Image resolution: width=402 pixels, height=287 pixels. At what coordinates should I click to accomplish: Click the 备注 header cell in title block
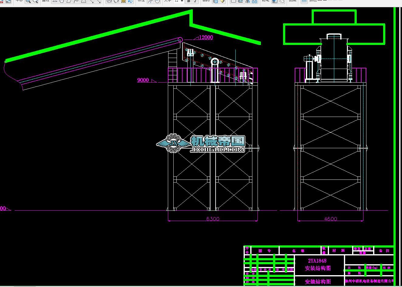tap(384, 251)
